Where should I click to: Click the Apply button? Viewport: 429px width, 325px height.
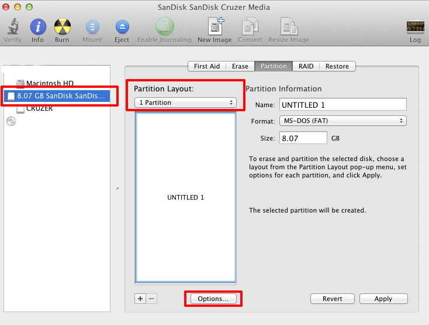(383, 299)
